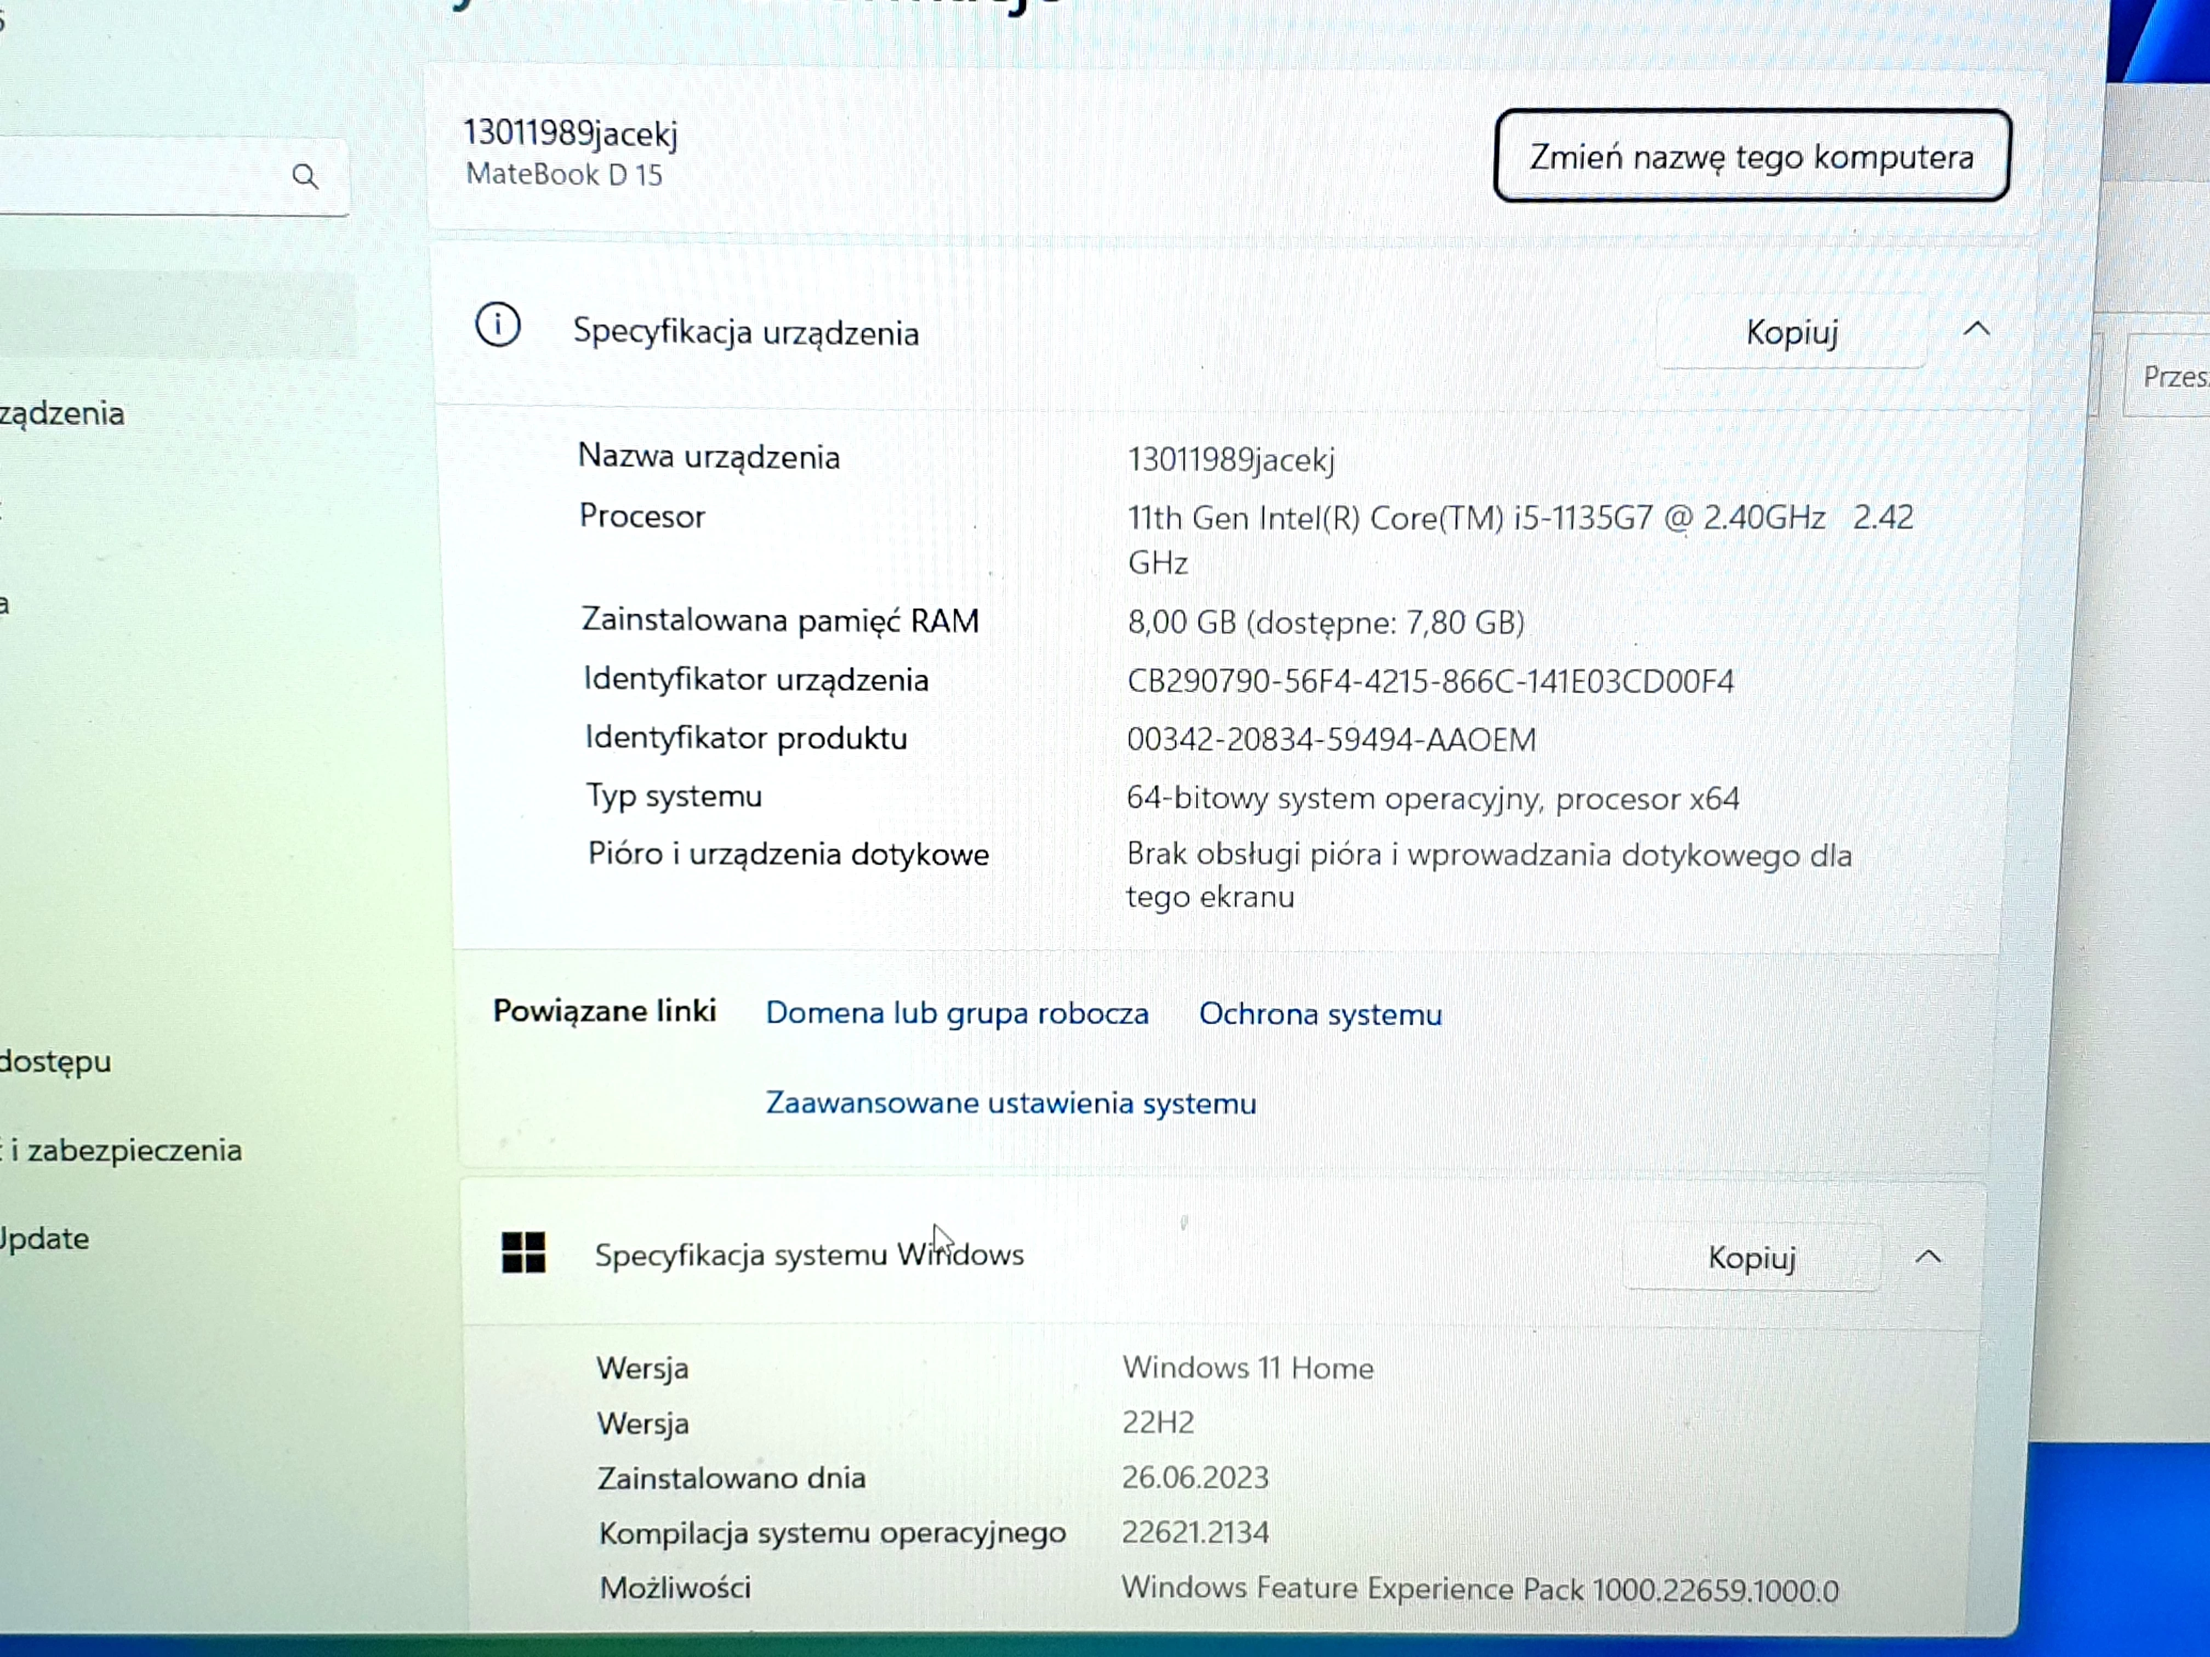
Task: Click the Zainstalowana pamięć RAM label
Action: pos(781,620)
